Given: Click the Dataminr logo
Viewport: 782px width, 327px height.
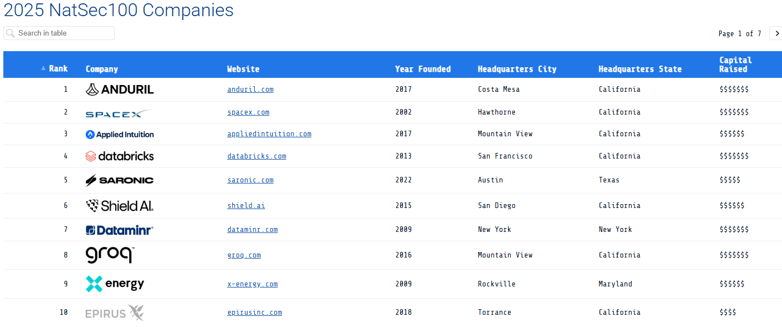Looking at the screenshot, I should coord(120,230).
